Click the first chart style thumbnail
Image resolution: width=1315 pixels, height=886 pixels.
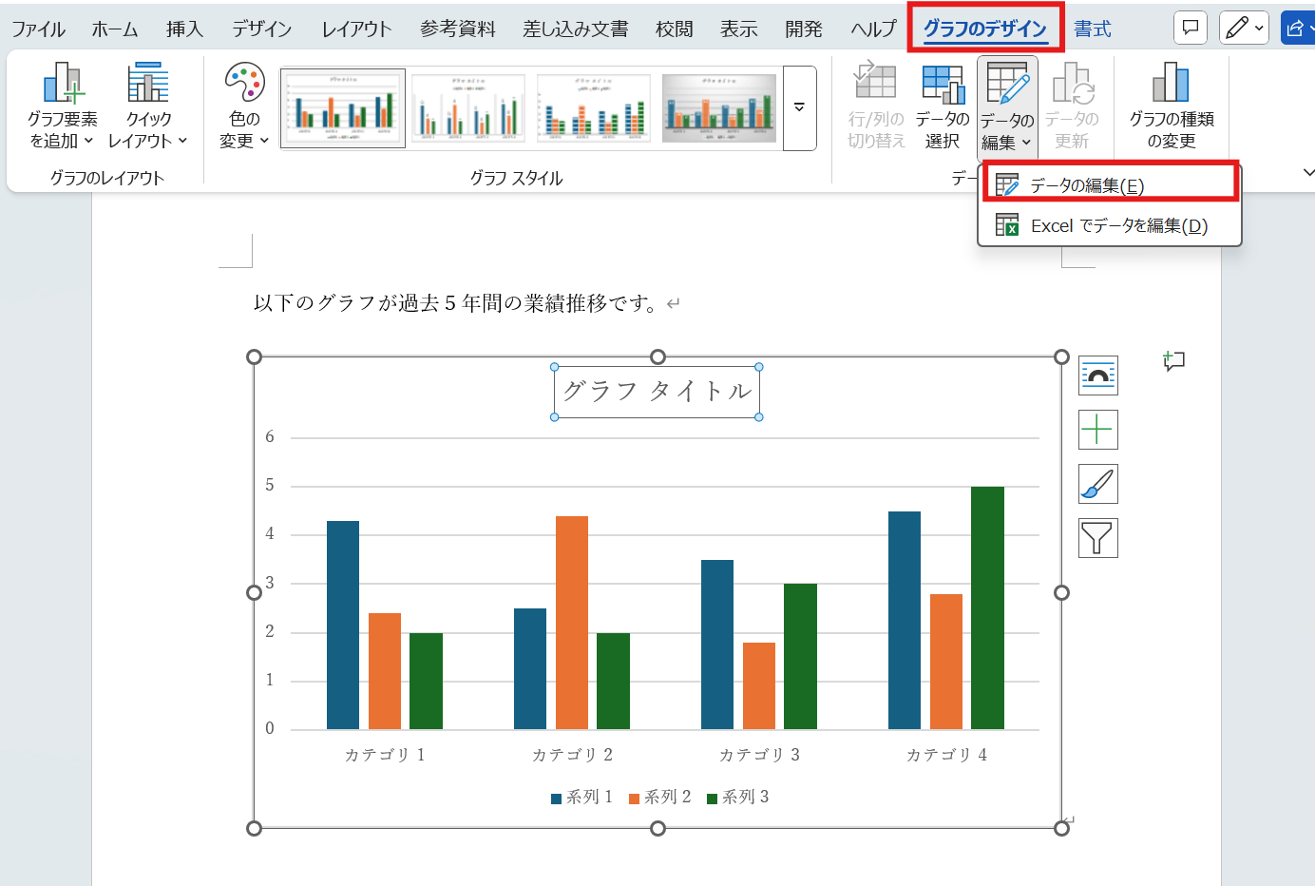click(342, 107)
